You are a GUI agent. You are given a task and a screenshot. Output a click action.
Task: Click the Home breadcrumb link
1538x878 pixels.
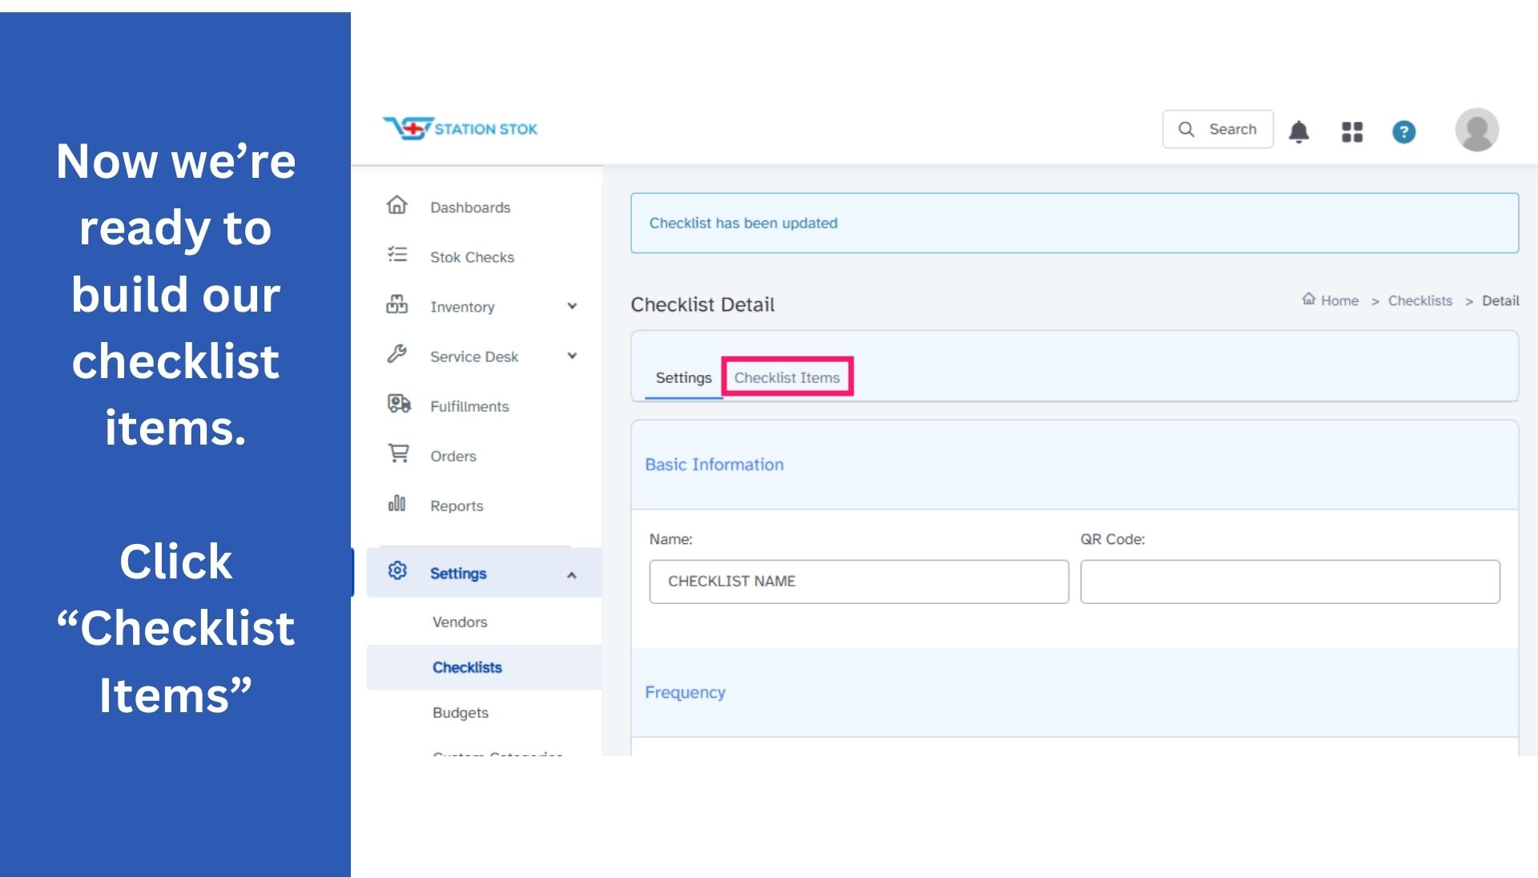(1339, 300)
